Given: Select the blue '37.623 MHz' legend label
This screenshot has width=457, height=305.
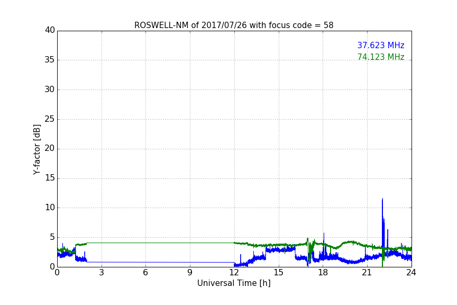Looking at the screenshot, I should point(381,45).
